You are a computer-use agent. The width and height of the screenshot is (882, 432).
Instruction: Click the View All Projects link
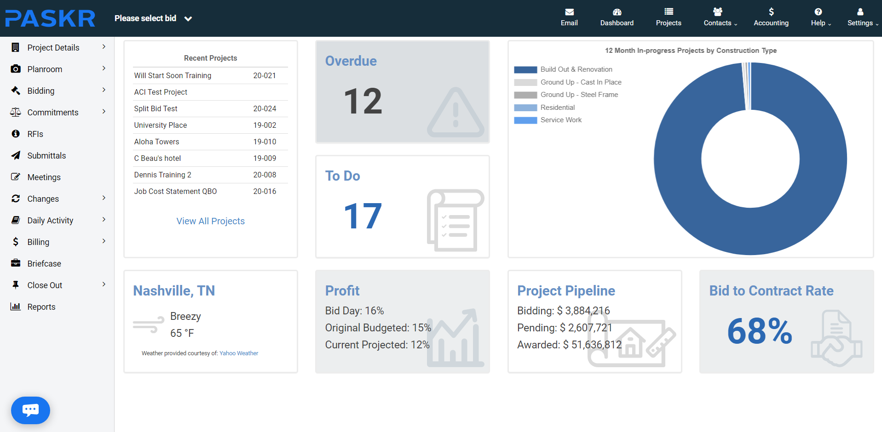tap(210, 221)
